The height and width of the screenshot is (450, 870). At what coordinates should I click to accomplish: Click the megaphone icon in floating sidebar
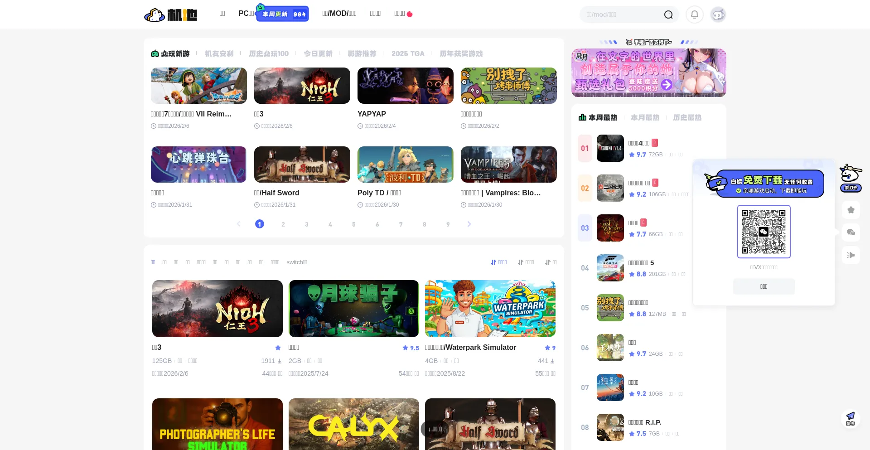tap(851, 255)
